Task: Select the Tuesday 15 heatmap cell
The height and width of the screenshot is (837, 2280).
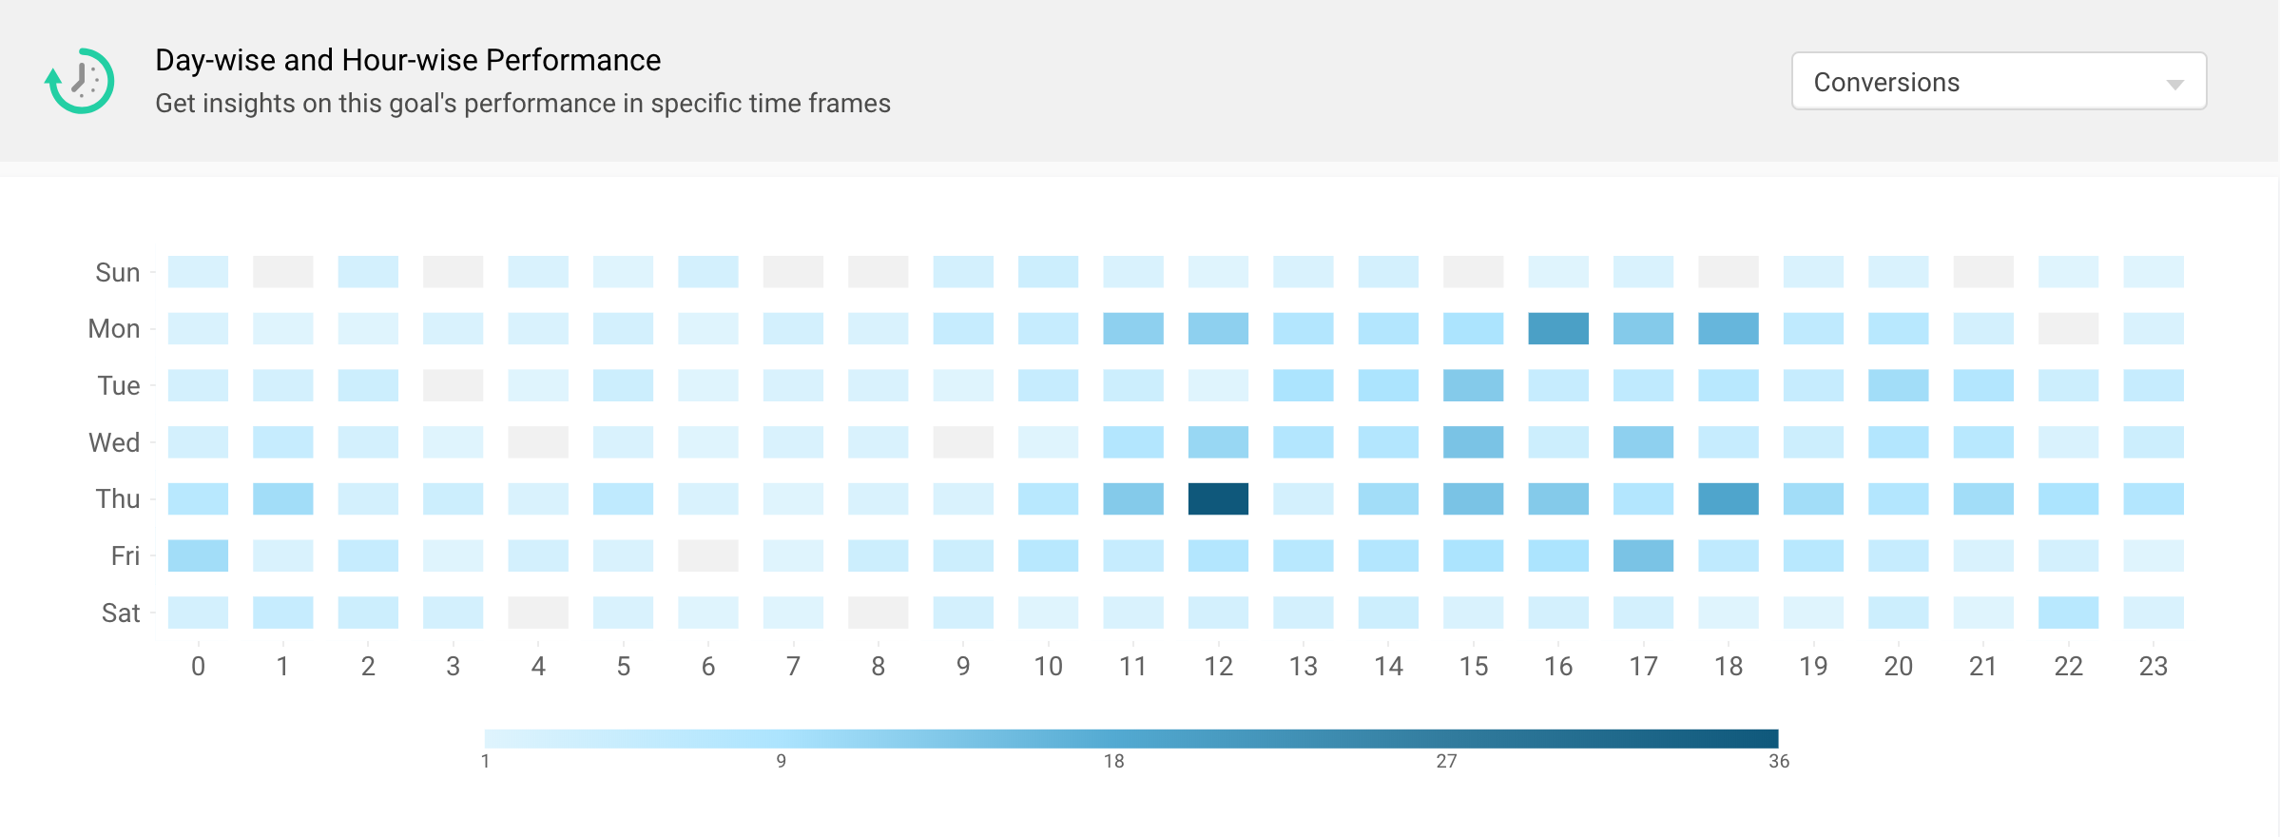Action: pyautogui.click(x=1473, y=385)
